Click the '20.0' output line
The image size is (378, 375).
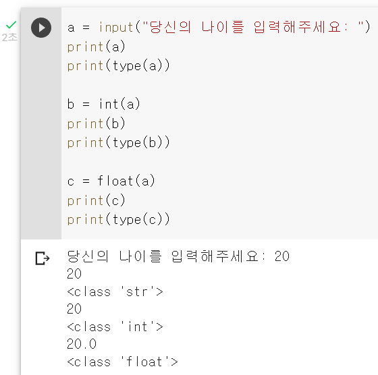tap(82, 344)
